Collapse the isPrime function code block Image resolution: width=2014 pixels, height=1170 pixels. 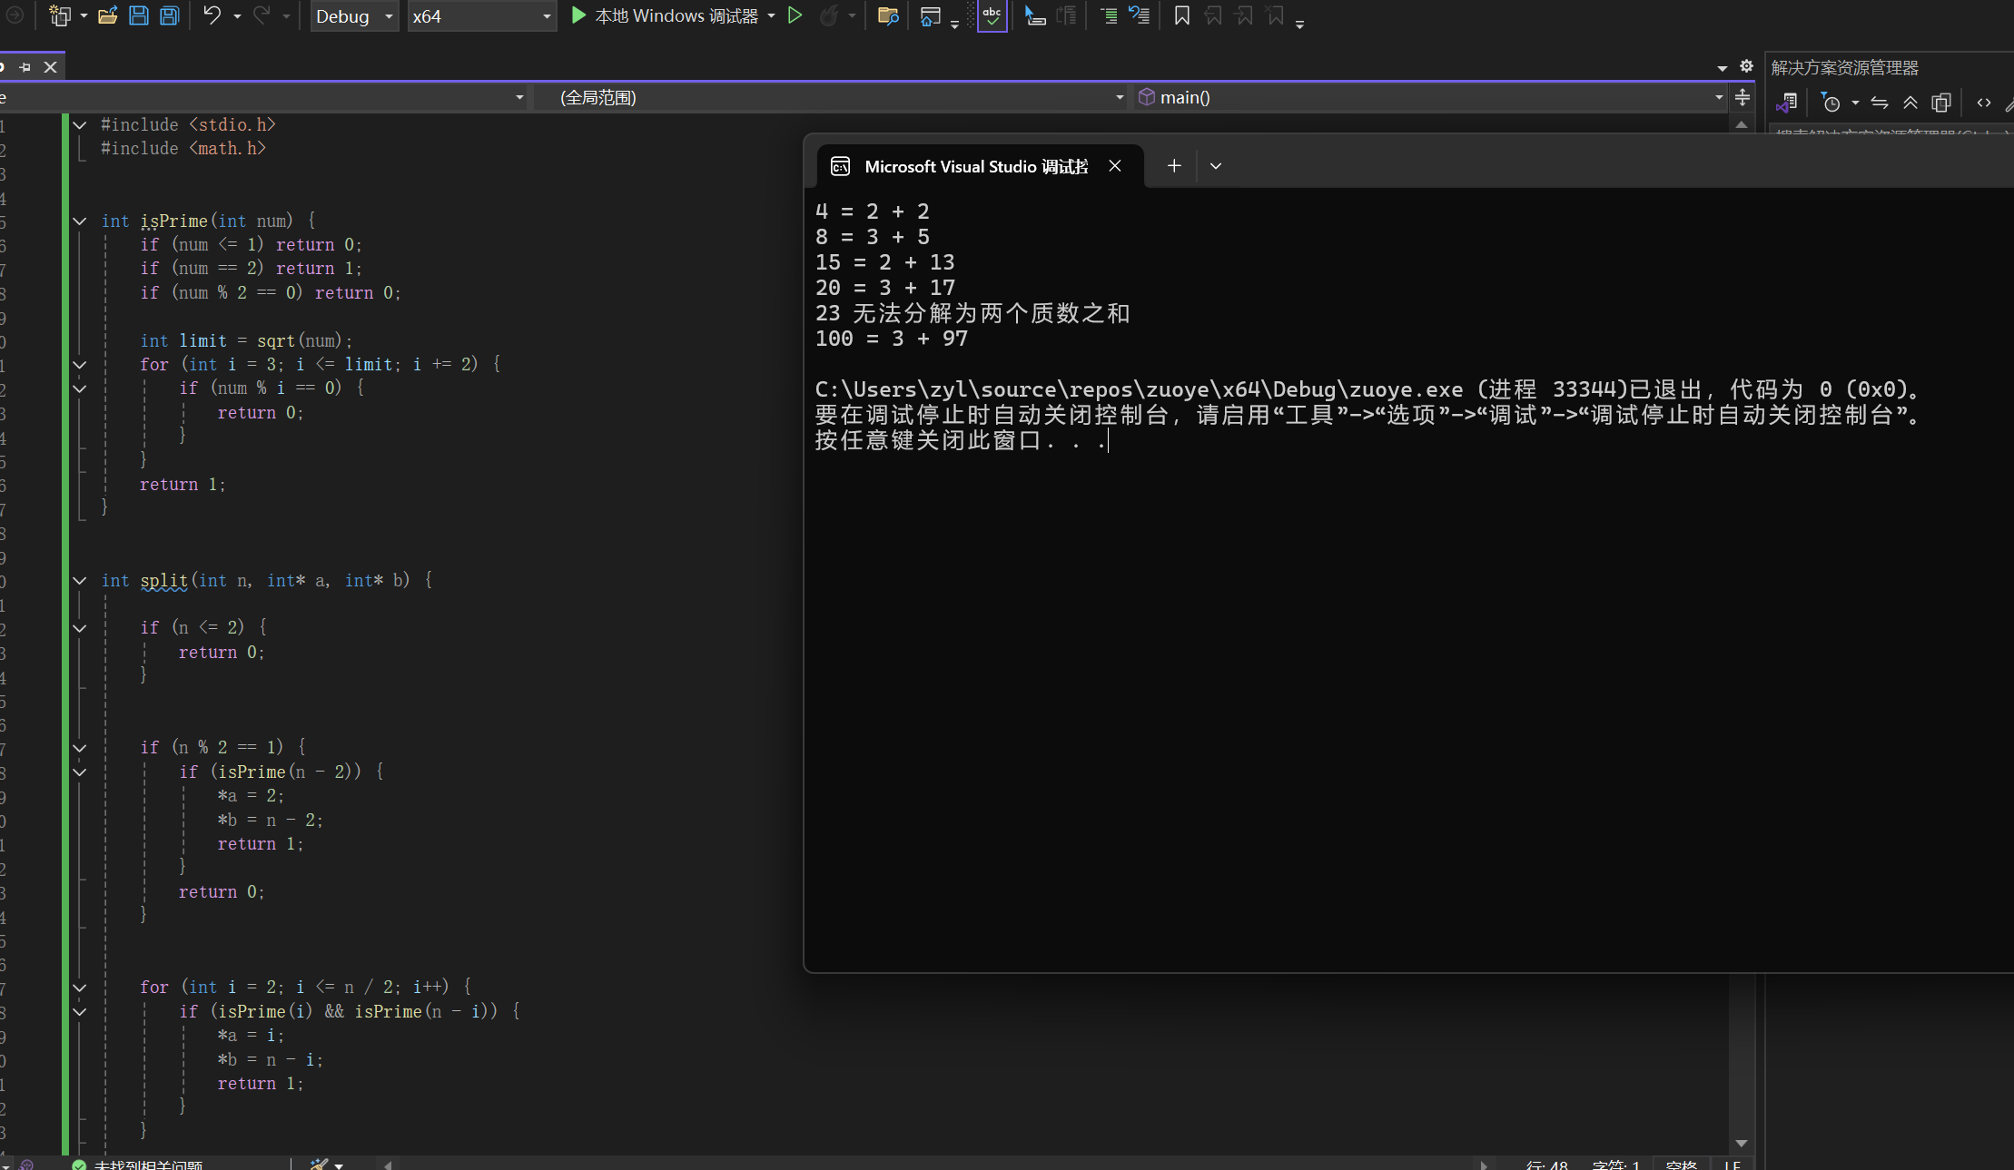pos(80,221)
